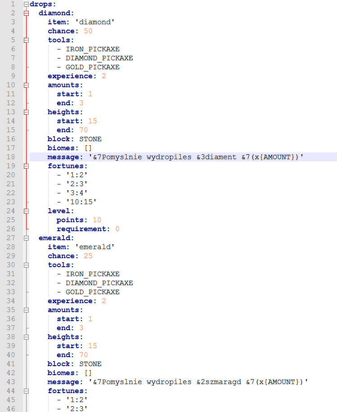337x412 pixels.
Task: Click the points value 10
Action: pos(97,220)
